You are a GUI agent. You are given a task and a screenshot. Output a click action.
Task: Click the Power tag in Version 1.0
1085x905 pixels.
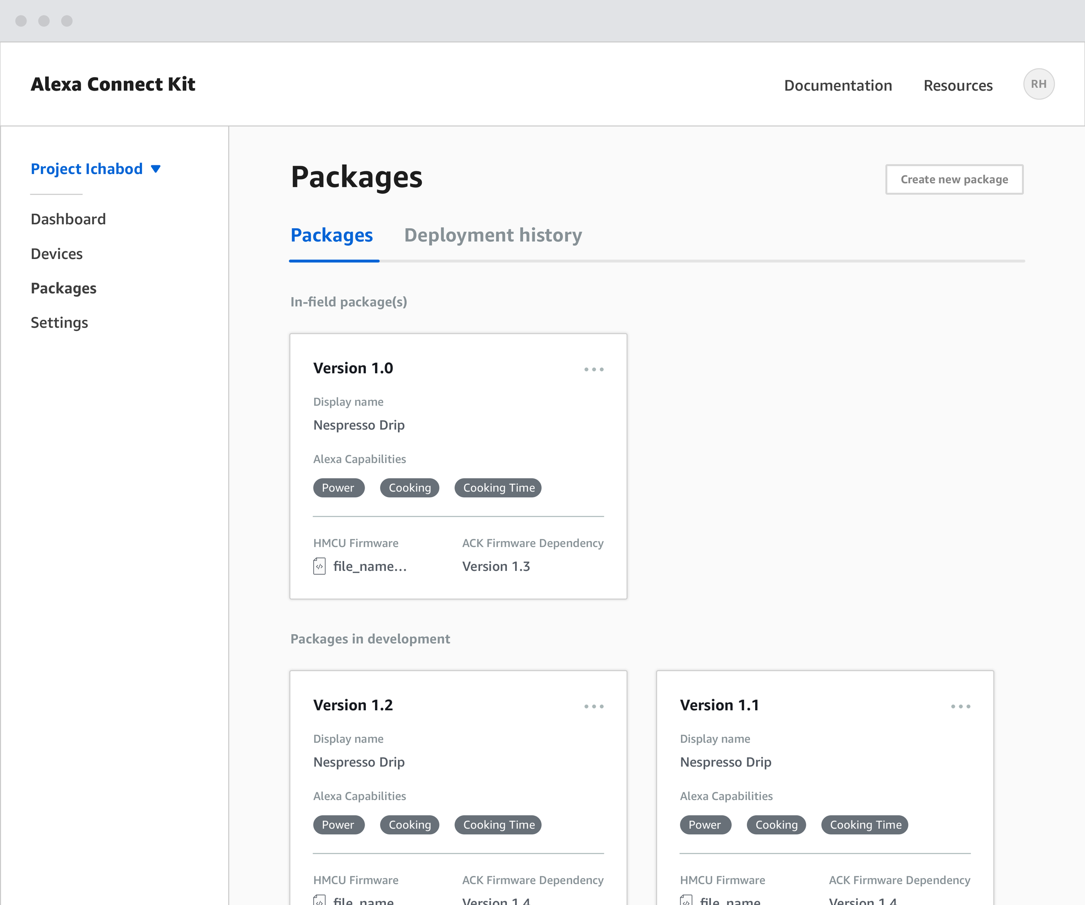coord(339,488)
